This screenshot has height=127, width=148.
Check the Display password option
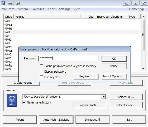[41, 72]
